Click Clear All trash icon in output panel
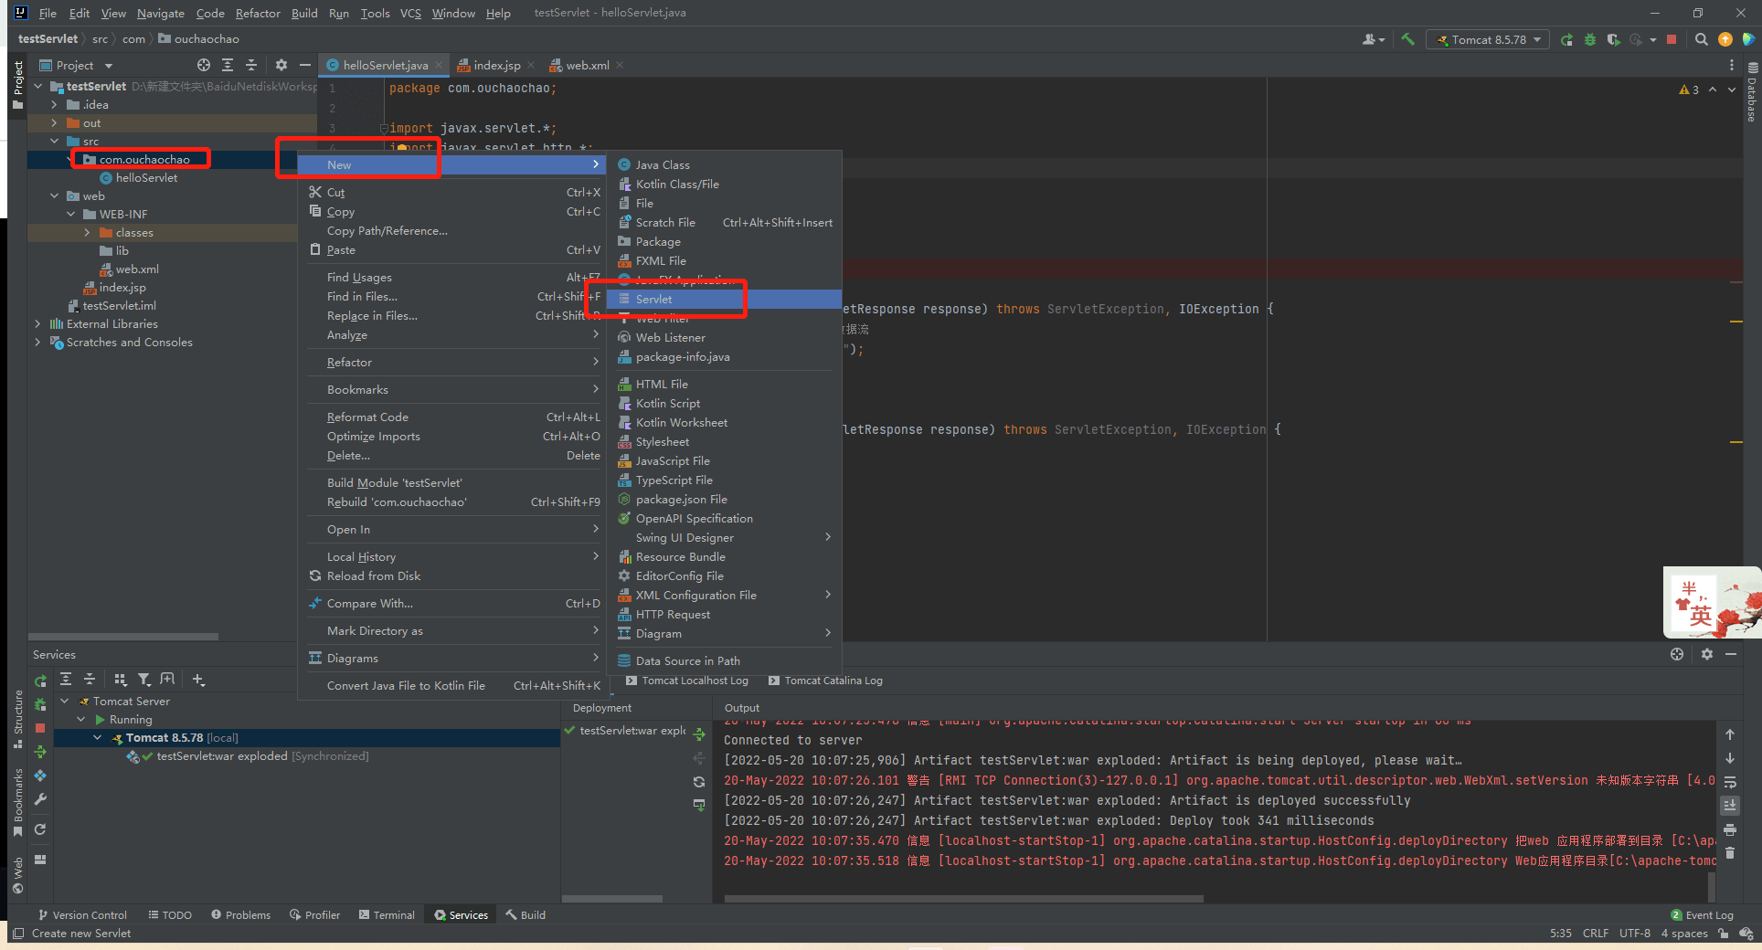The image size is (1762, 950). click(x=1730, y=853)
